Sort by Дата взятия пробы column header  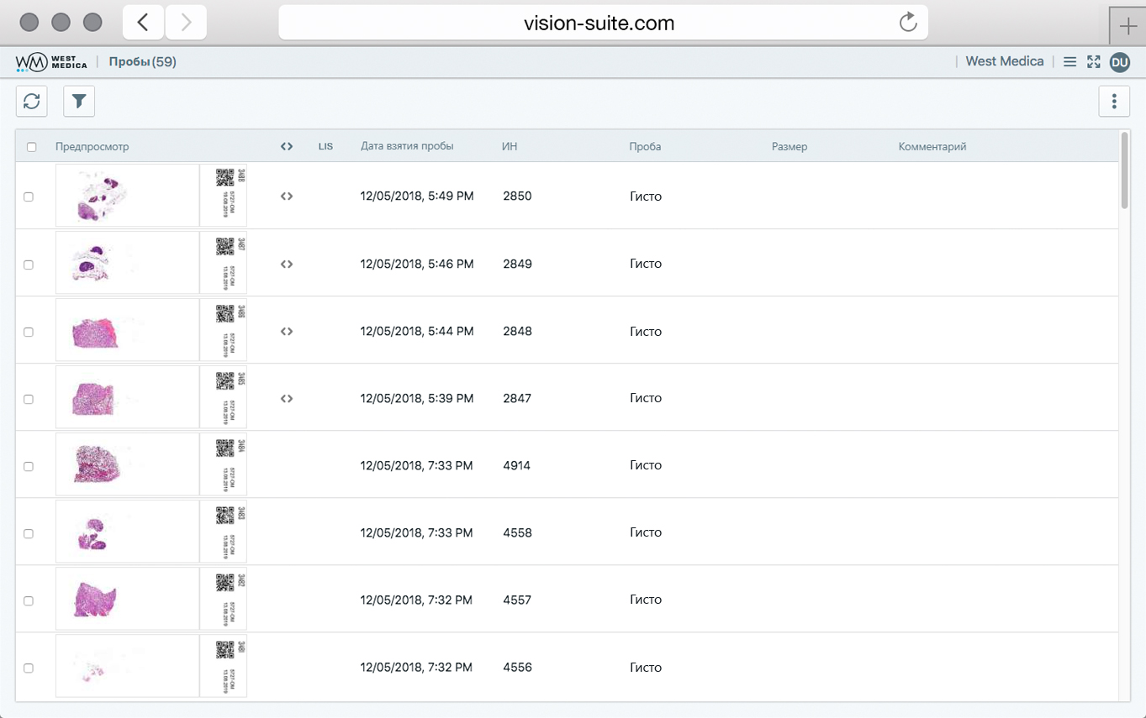point(407,146)
